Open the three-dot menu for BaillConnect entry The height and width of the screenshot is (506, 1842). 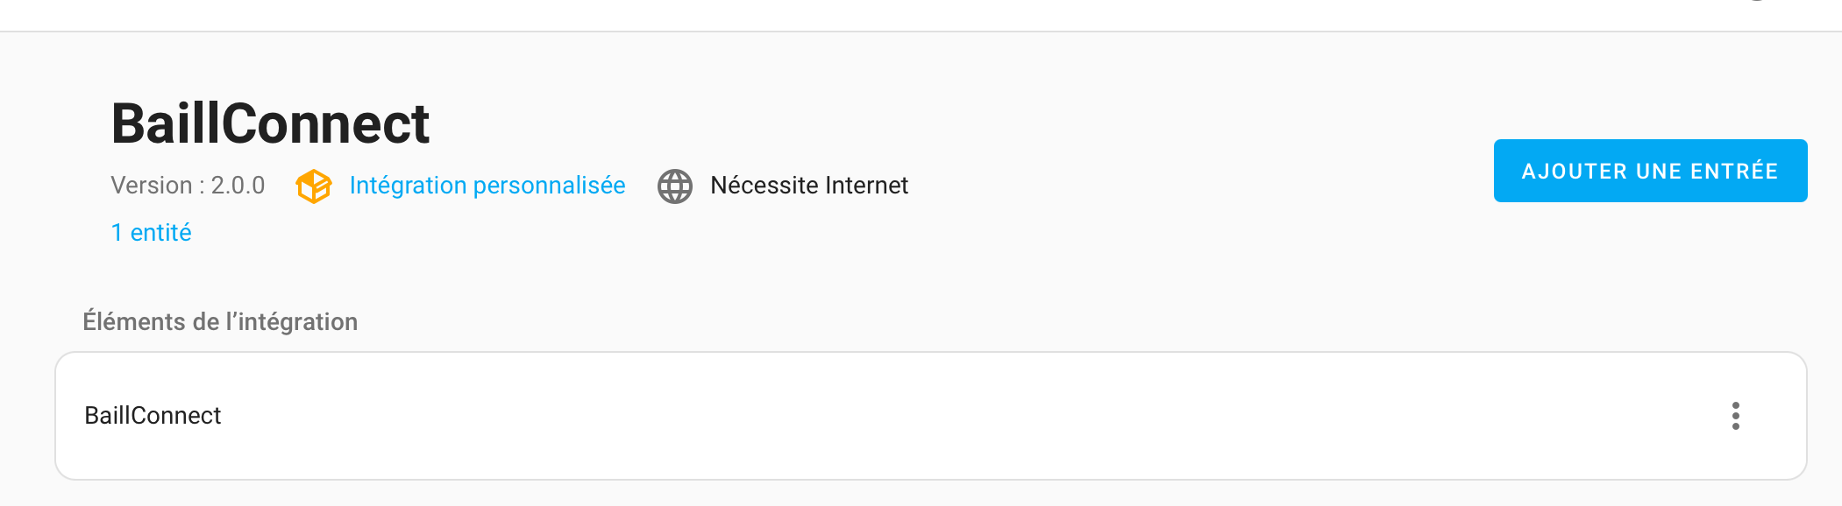click(1735, 416)
